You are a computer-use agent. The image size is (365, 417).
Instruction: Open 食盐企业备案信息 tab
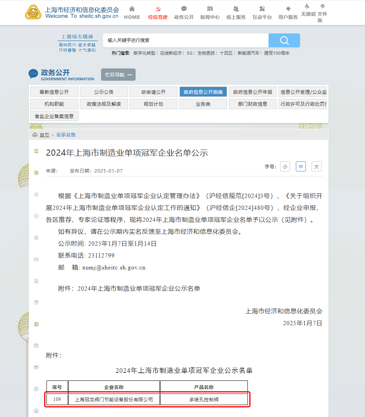point(54,116)
